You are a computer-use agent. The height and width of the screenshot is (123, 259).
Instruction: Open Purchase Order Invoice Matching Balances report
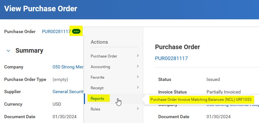(x=201, y=100)
